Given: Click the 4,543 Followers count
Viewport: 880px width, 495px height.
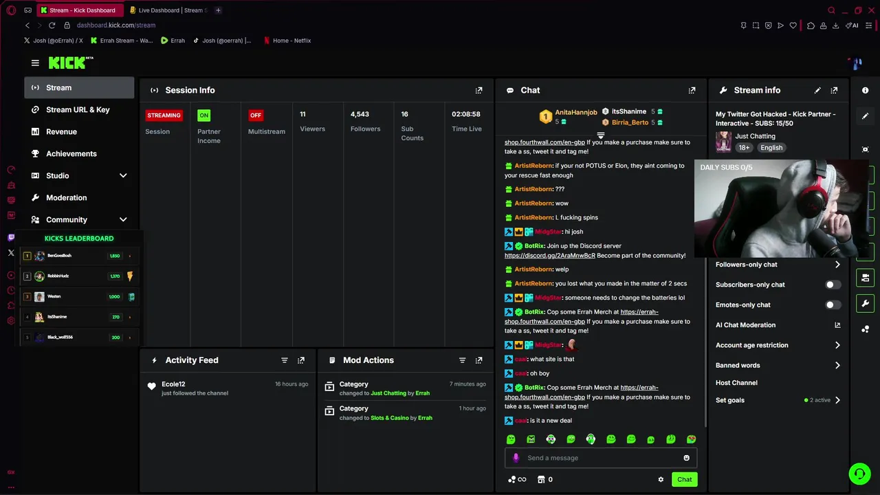Looking at the screenshot, I should (x=360, y=114).
